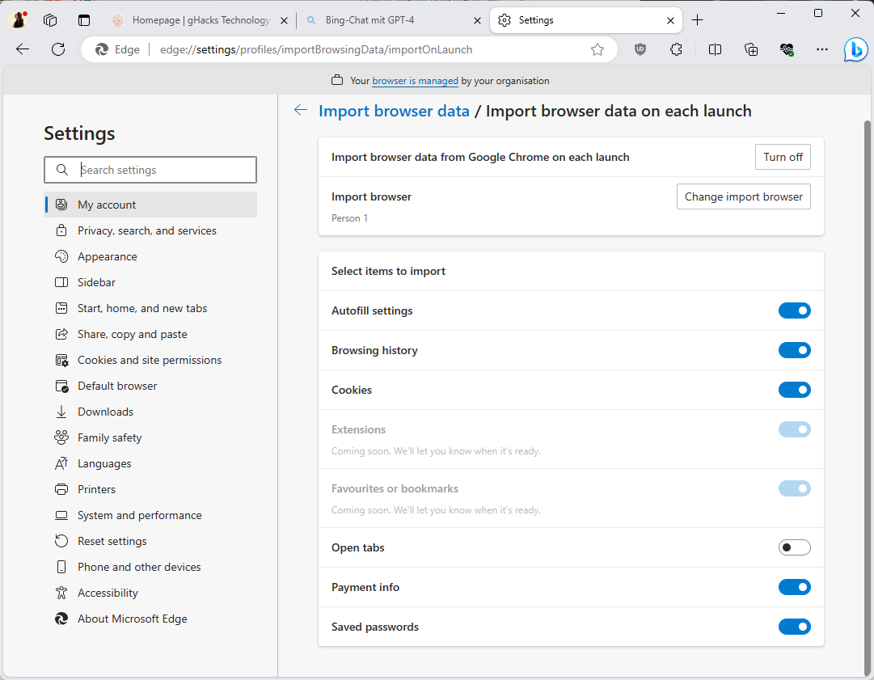The width and height of the screenshot is (874, 680).
Task: Open the browser is managed link
Action: pos(415,81)
